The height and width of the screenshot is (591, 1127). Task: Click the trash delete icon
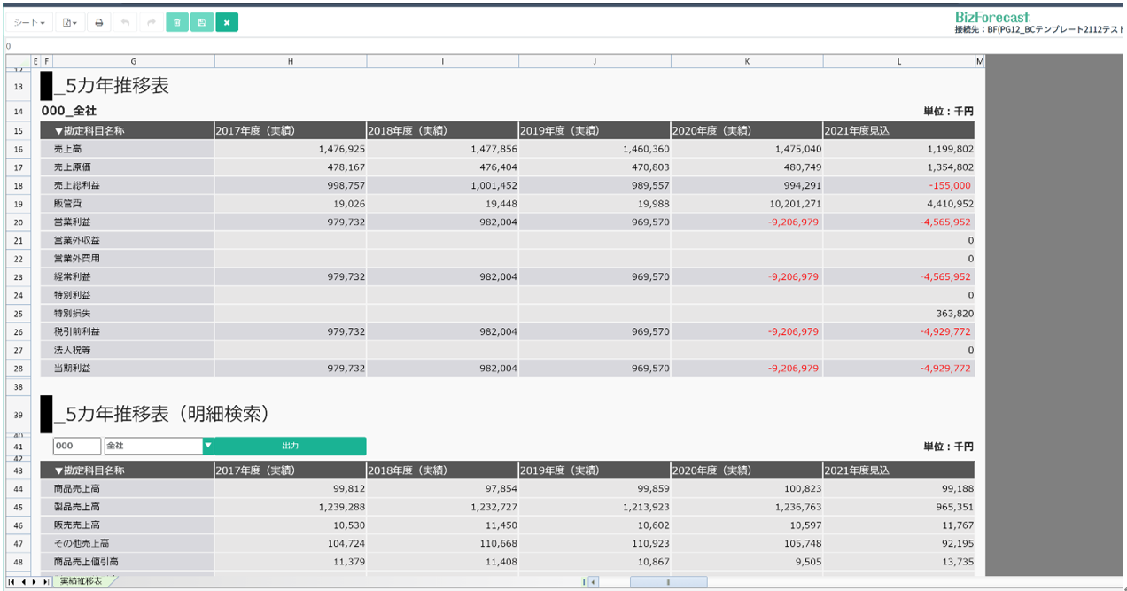tap(177, 23)
